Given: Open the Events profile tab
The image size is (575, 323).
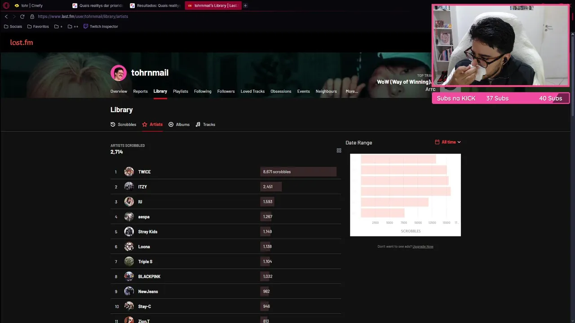Looking at the screenshot, I should pyautogui.click(x=303, y=92).
